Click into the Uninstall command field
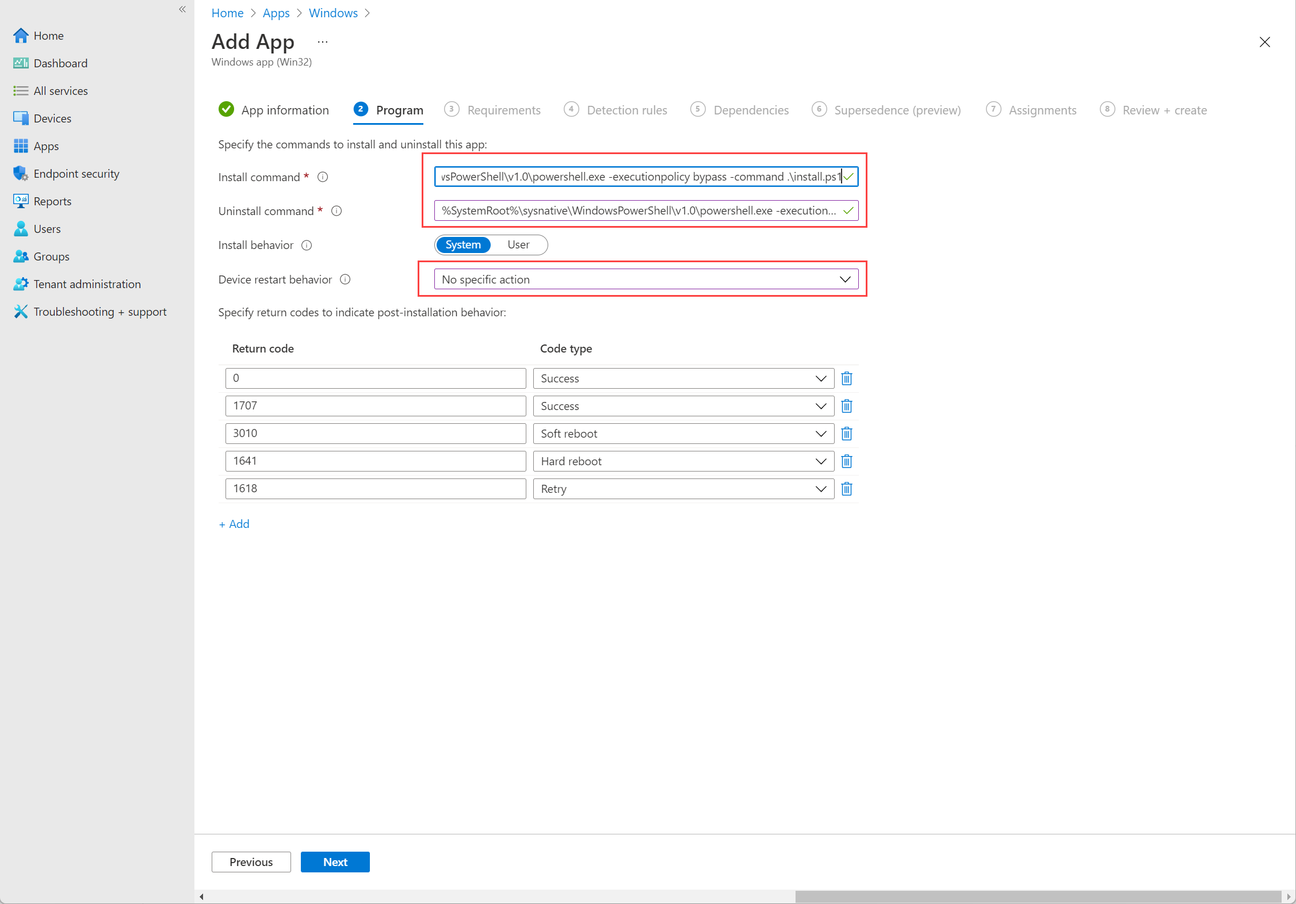 pyautogui.click(x=646, y=210)
